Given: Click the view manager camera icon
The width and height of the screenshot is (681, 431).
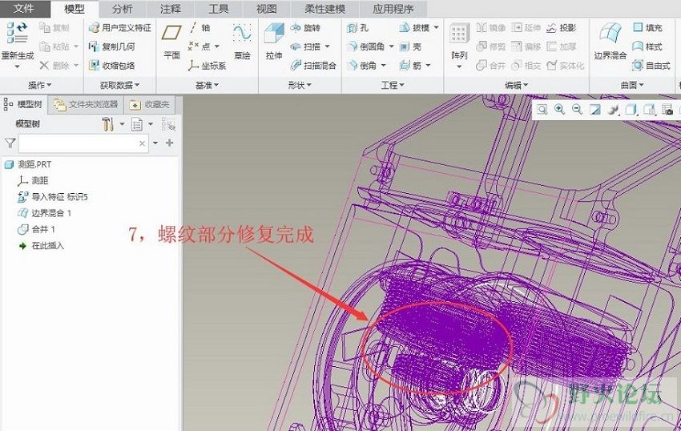Looking at the screenshot, I should [668, 110].
